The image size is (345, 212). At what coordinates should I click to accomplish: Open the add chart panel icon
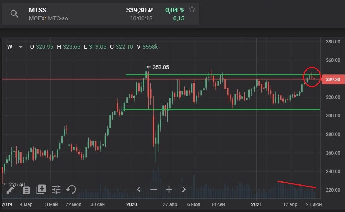point(41,189)
